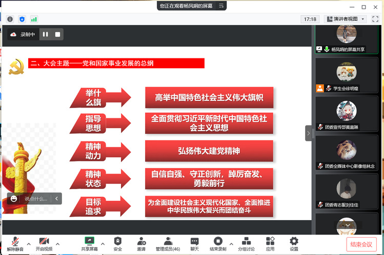Click screen share icon on 杨凤娟 tile

click(x=319, y=49)
